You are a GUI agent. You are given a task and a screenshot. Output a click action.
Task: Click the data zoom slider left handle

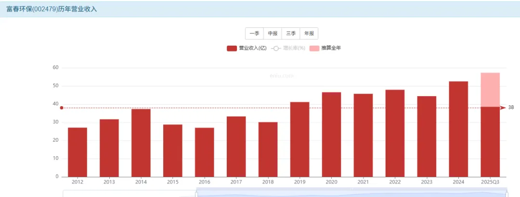196,193
